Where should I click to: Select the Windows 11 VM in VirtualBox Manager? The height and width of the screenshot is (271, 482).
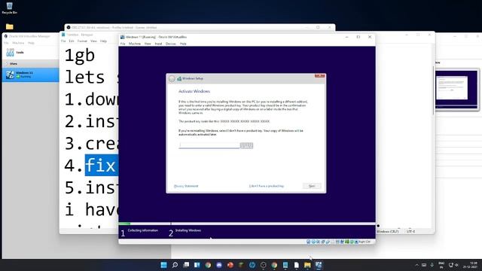click(30, 75)
